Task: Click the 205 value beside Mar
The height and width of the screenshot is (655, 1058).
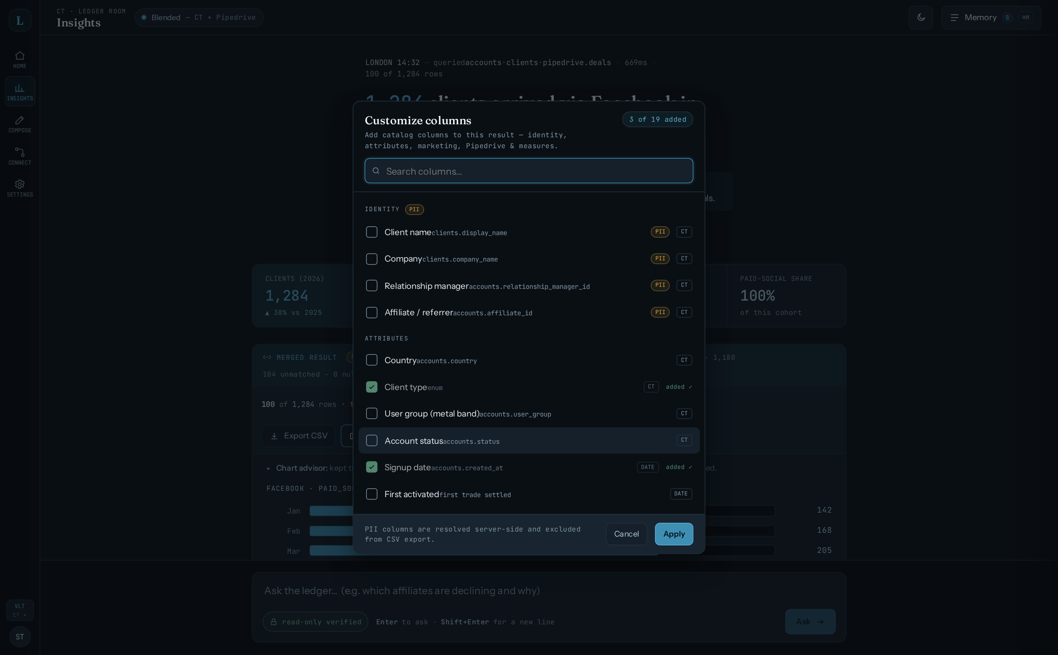Action: (824, 550)
